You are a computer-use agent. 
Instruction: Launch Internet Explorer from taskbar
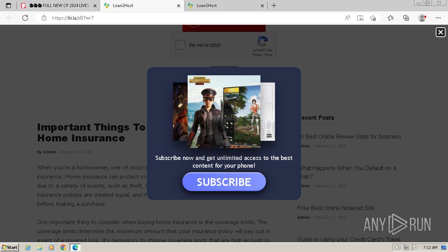tap(28, 247)
